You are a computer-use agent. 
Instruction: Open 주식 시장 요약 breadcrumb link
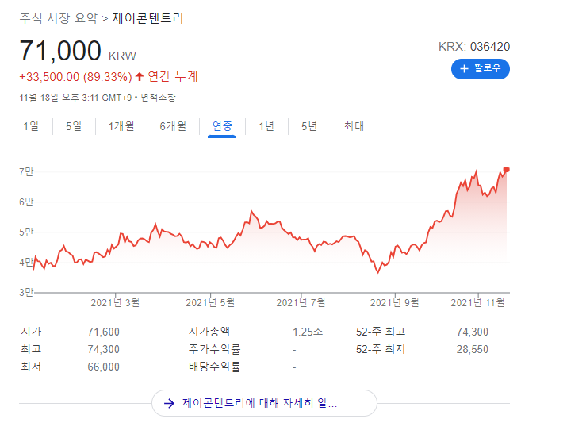click(59, 18)
